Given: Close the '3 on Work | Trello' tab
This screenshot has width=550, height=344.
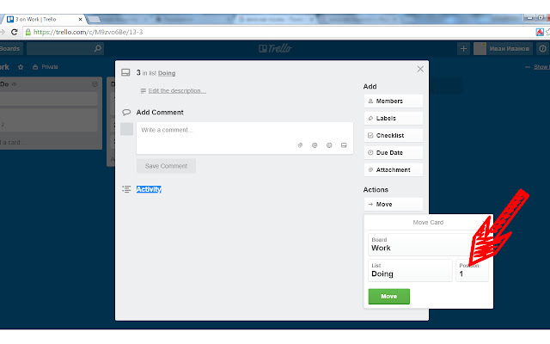Looking at the screenshot, I should [80, 19].
